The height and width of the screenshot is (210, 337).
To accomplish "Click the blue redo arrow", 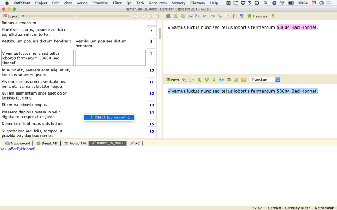I will click(x=212, y=16).
